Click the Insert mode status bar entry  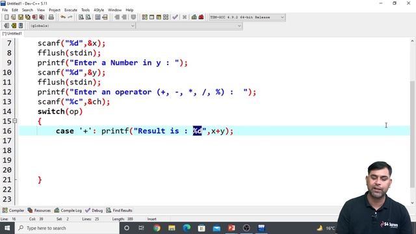click(x=151, y=219)
